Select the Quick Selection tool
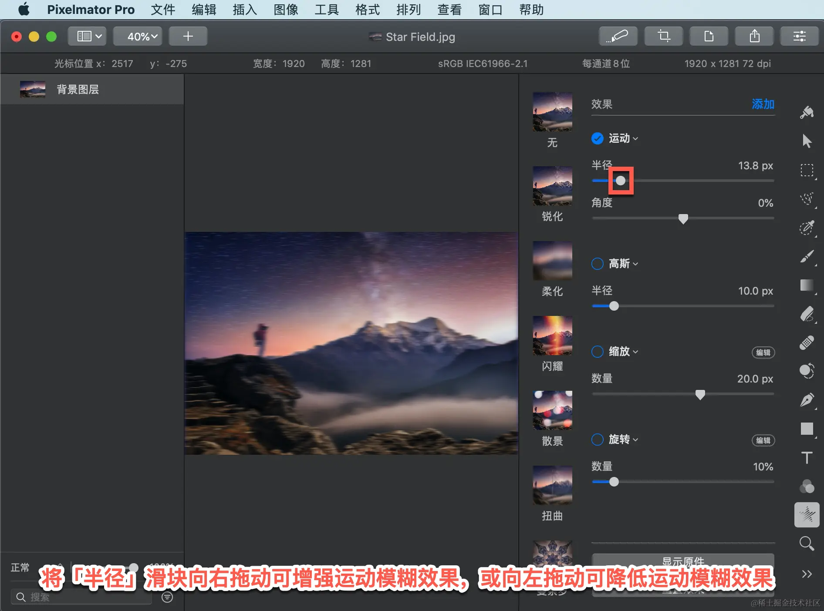 tap(807, 228)
